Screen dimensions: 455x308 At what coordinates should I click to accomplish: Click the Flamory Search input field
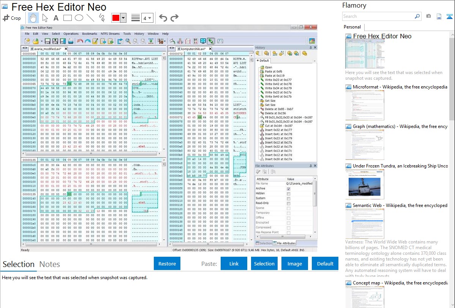378,16
